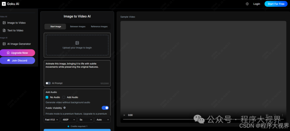Click the Image to Video AI heading
This screenshot has width=290, height=131.
[x=77, y=16]
